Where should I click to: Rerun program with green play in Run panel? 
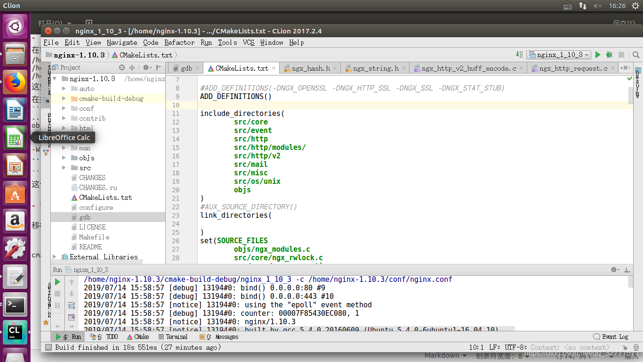pos(57,282)
